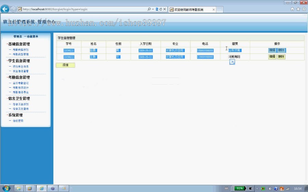The height and width of the screenshot is (192, 308).
Task: Click the compatibility view icon in address bar
Action: click(157, 9)
